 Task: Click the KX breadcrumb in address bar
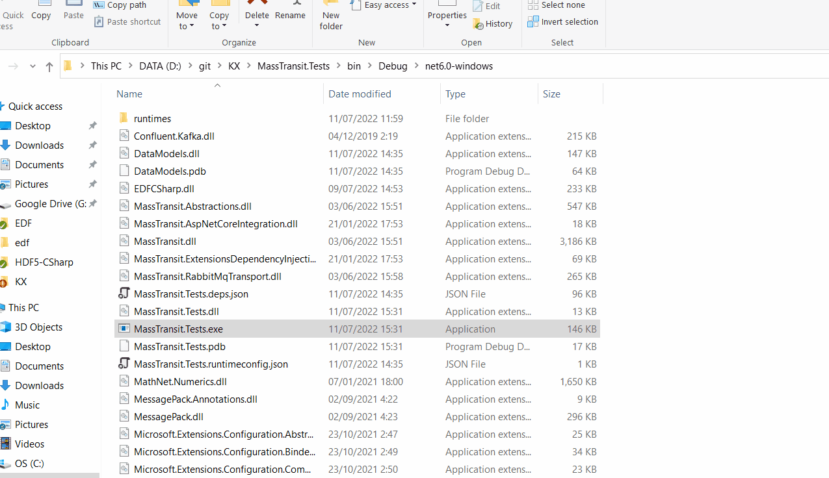(234, 66)
